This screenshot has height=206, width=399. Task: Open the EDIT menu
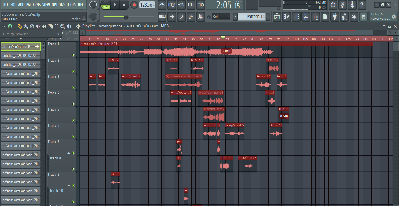click(x=13, y=5)
